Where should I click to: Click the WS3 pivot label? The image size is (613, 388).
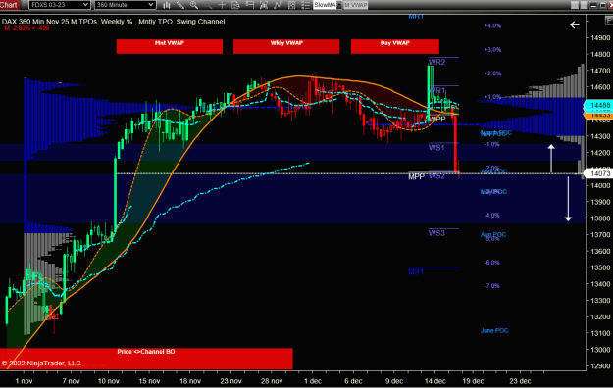click(x=436, y=233)
